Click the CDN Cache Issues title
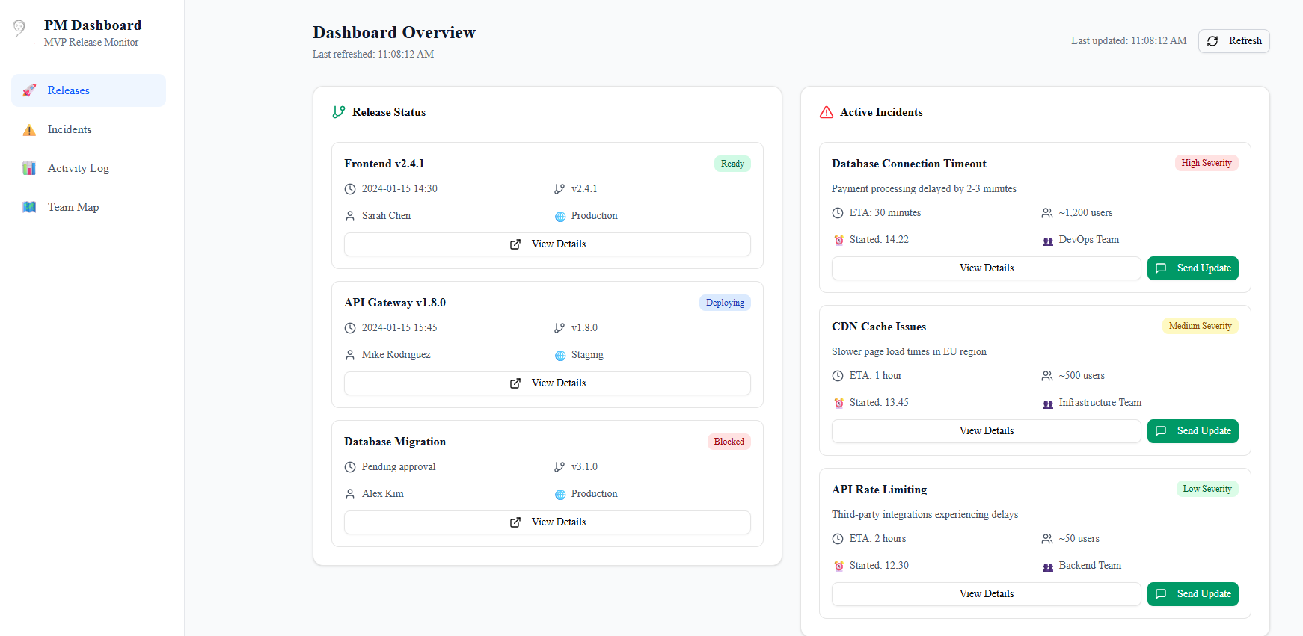The image size is (1303, 636). click(879, 327)
